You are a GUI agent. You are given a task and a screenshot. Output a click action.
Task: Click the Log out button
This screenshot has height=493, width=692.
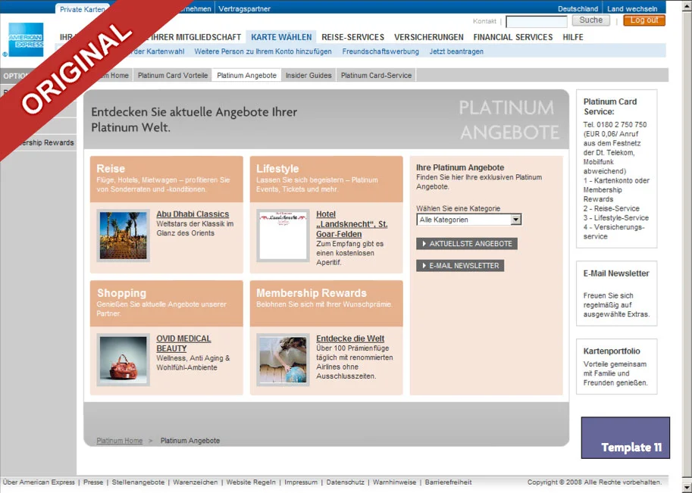click(644, 20)
